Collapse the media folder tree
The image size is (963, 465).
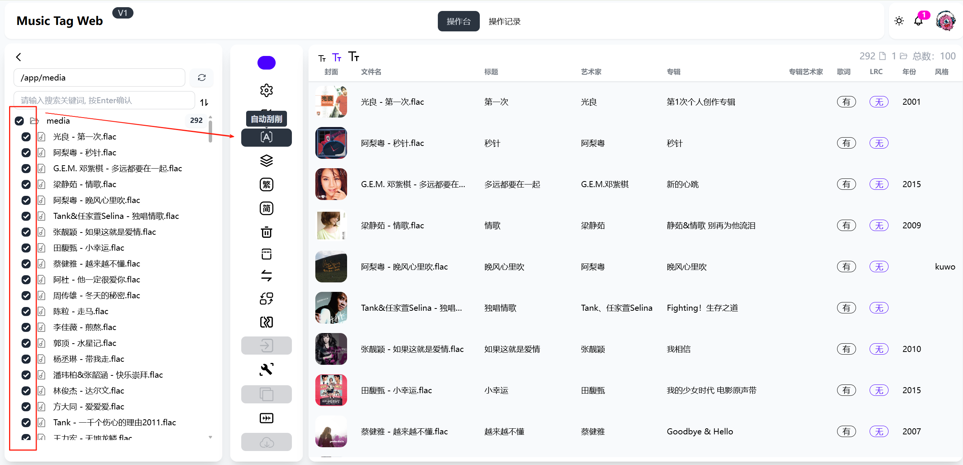coord(34,121)
